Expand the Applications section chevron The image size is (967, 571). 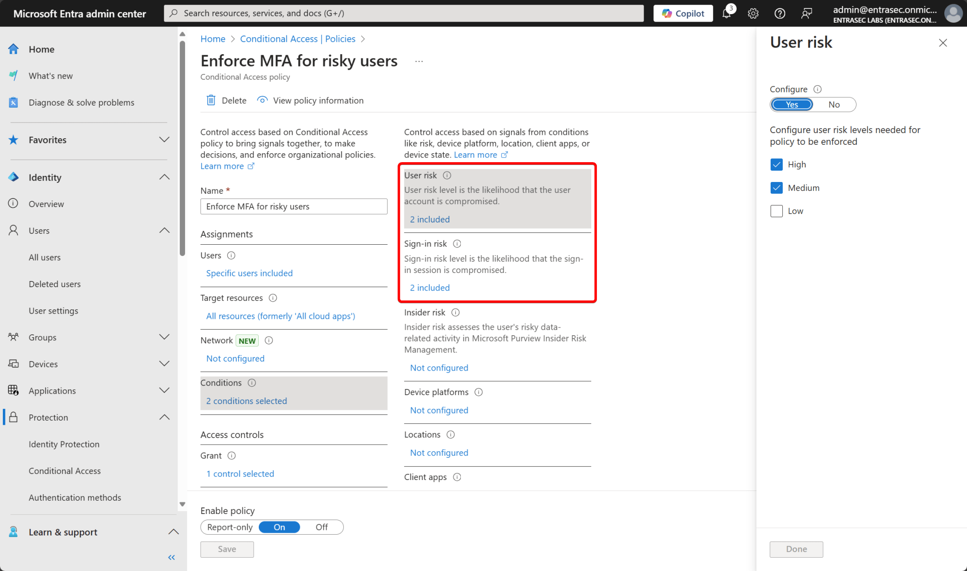pos(164,390)
